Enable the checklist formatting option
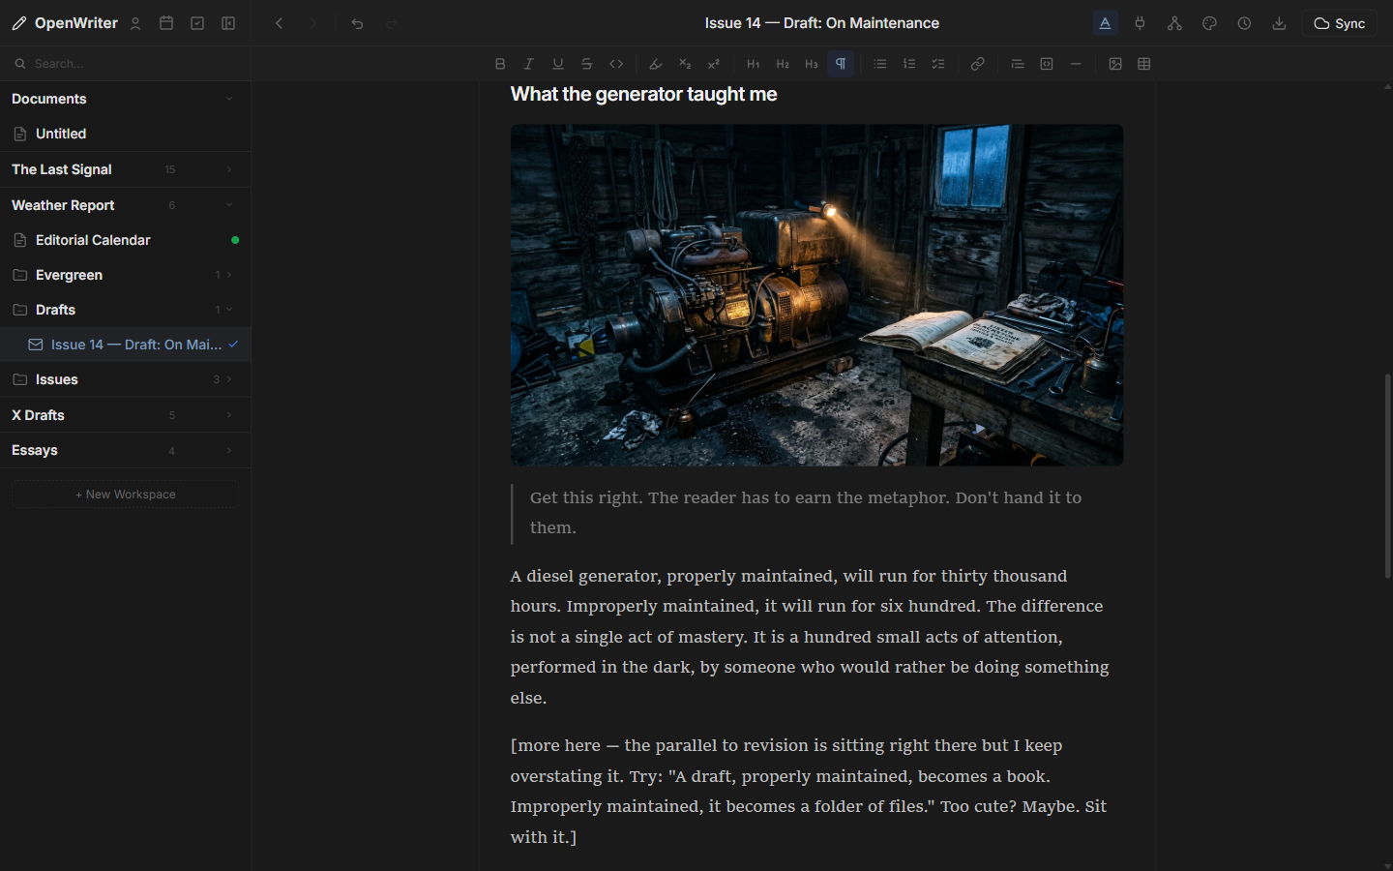 (x=937, y=63)
